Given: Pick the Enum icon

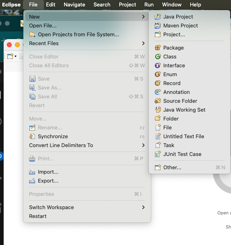Looking at the screenshot, I should (x=158, y=75).
